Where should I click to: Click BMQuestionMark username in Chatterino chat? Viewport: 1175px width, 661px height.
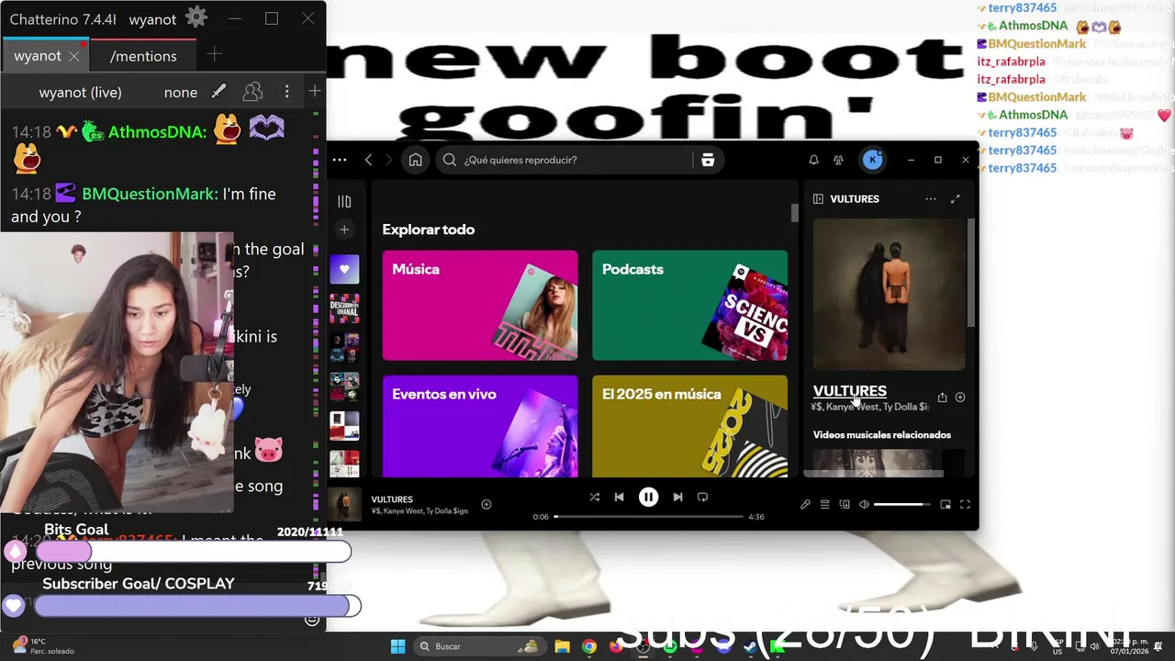click(150, 194)
